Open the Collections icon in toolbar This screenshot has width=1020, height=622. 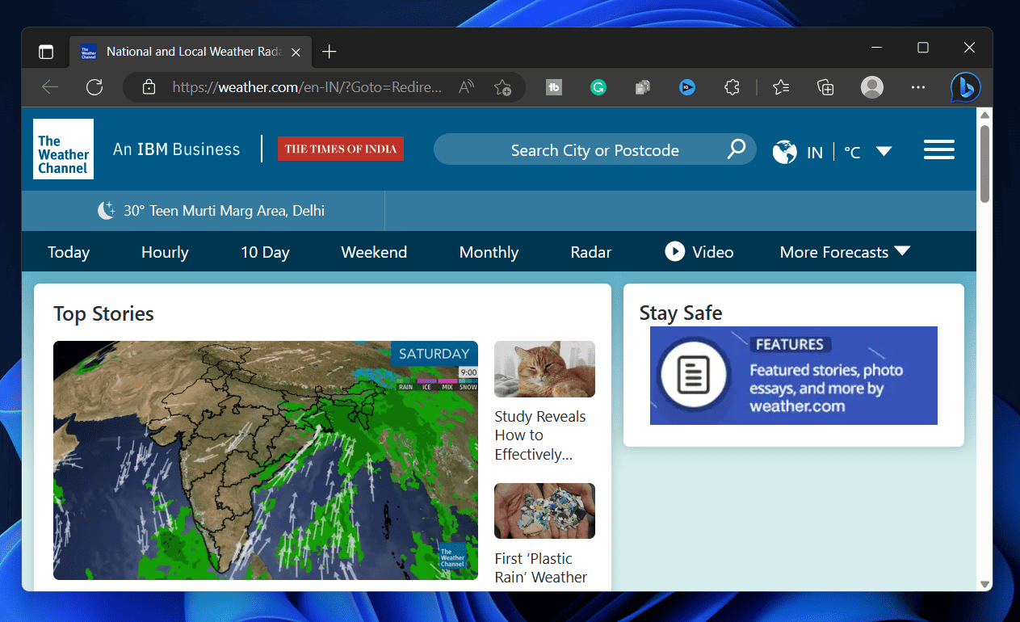pyautogui.click(x=825, y=87)
